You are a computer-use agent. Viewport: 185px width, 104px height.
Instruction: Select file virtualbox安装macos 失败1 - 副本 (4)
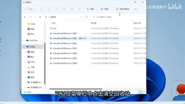tap(69, 38)
